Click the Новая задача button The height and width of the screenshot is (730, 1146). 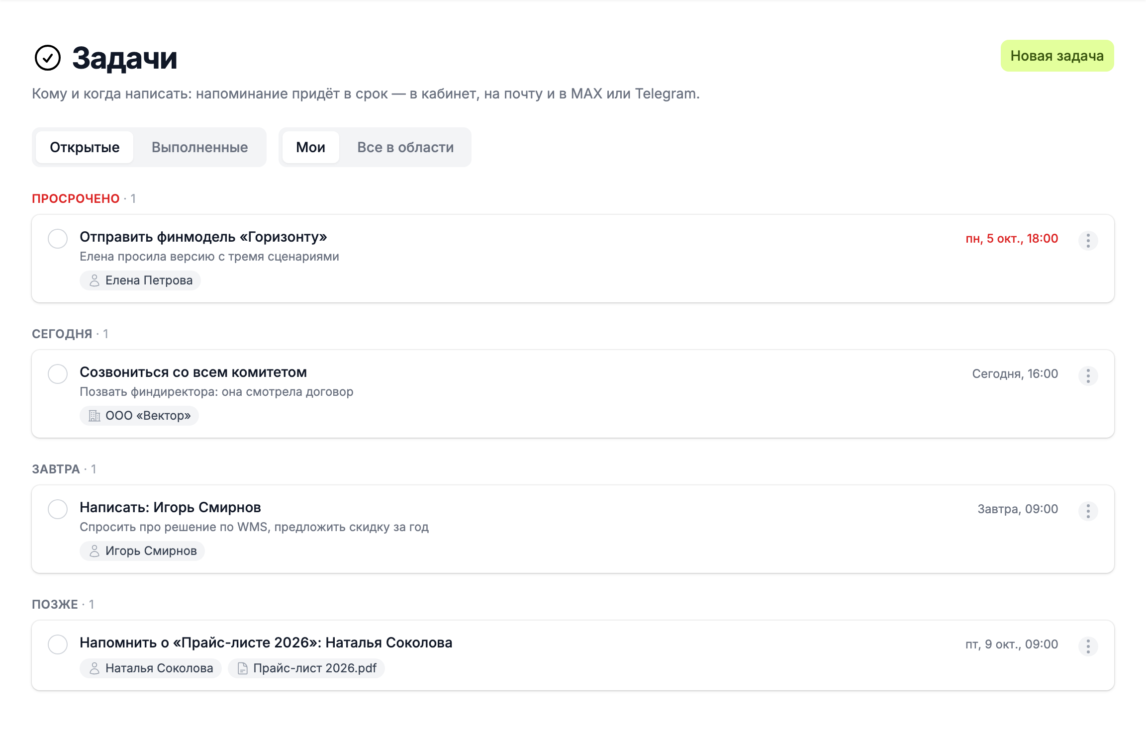(x=1057, y=56)
